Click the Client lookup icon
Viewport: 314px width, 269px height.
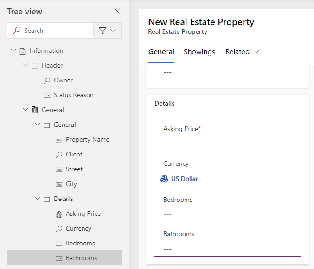(x=59, y=154)
